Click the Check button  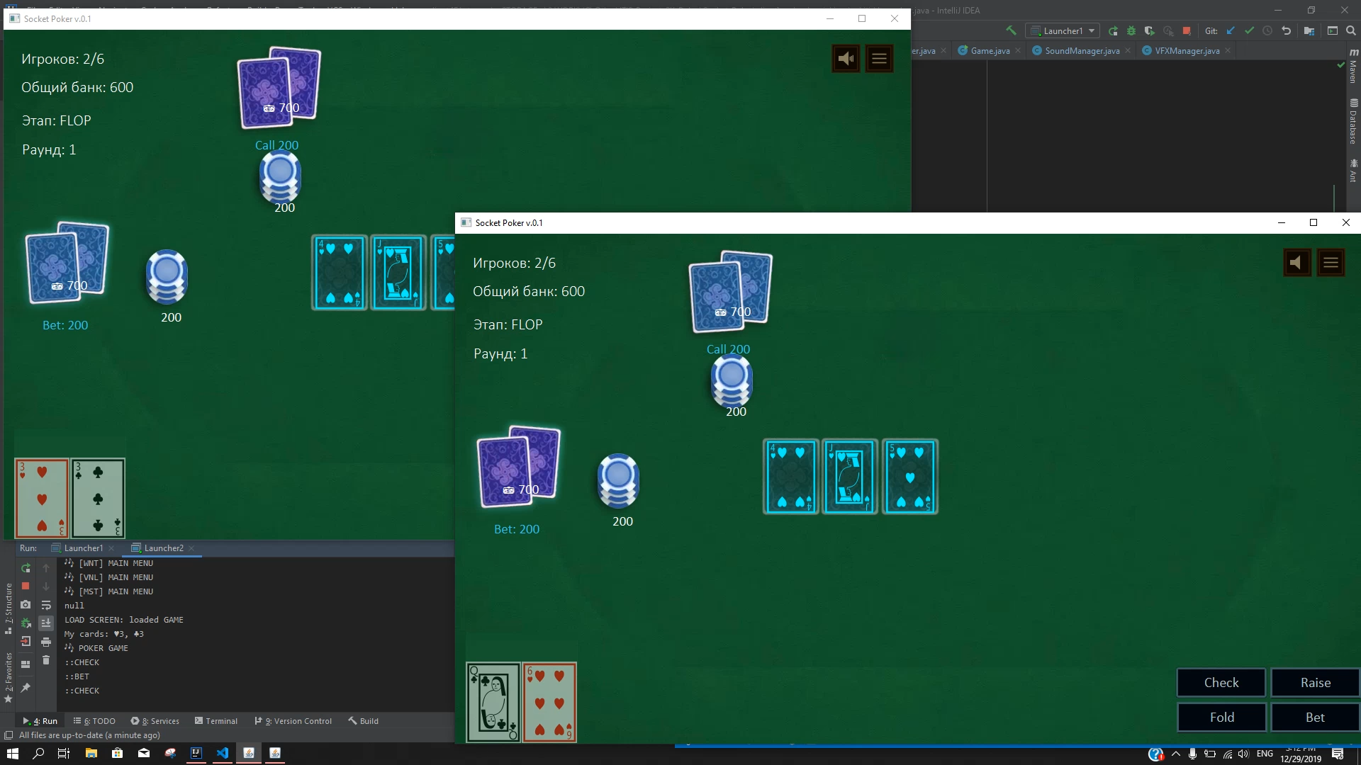pyautogui.click(x=1221, y=683)
